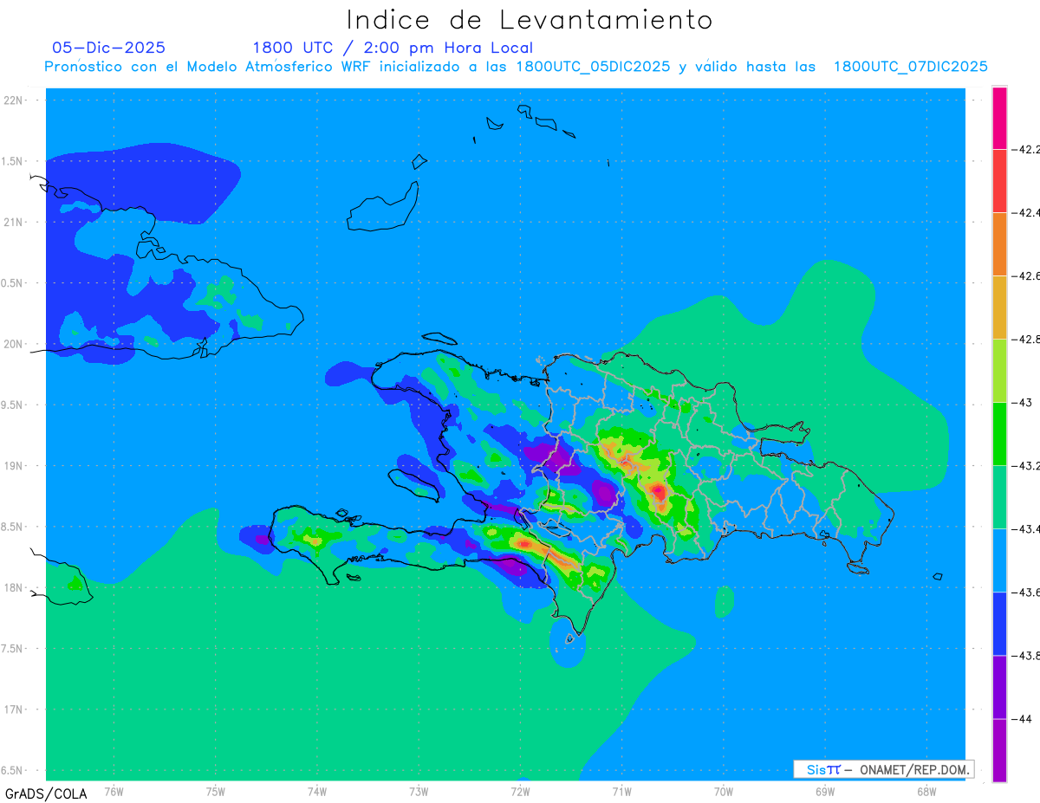This screenshot has width=1040, height=803.
Task: Click the '-43.2' legend value
Action: (x=1024, y=466)
